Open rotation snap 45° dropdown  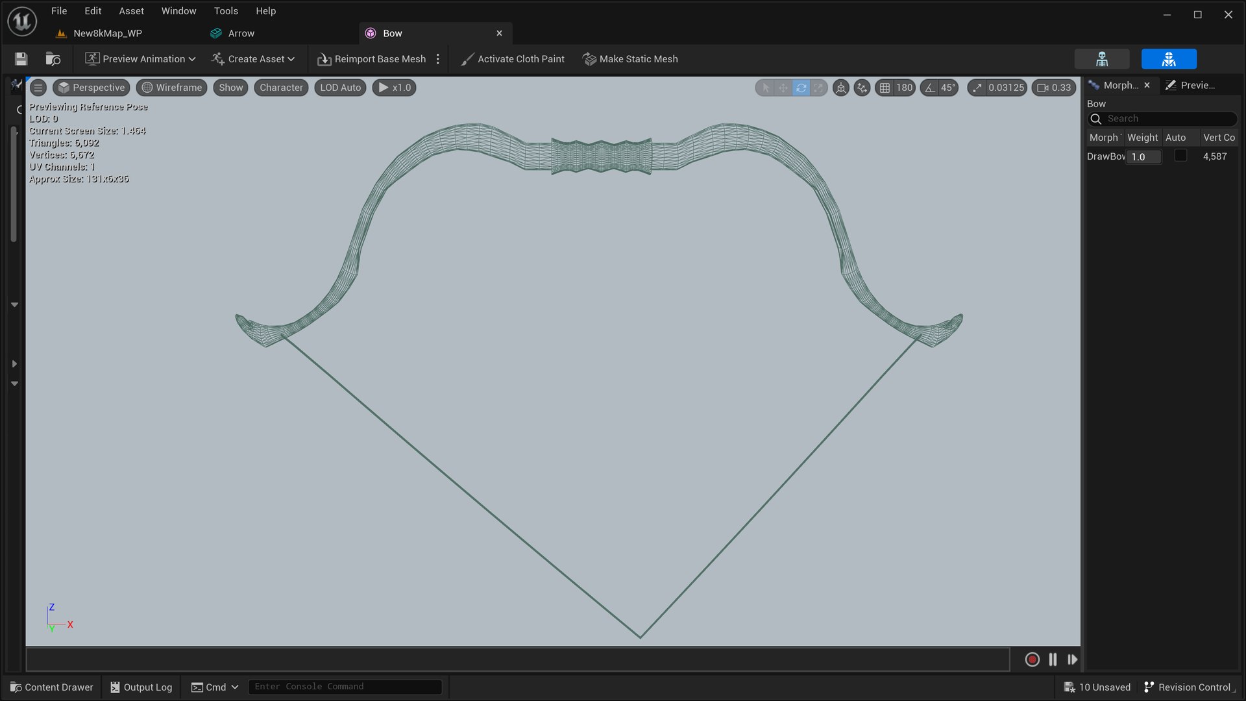point(948,88)
